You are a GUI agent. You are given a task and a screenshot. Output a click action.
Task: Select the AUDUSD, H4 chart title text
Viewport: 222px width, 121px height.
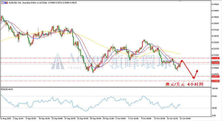pyautogui.click(x=15, y=3)
